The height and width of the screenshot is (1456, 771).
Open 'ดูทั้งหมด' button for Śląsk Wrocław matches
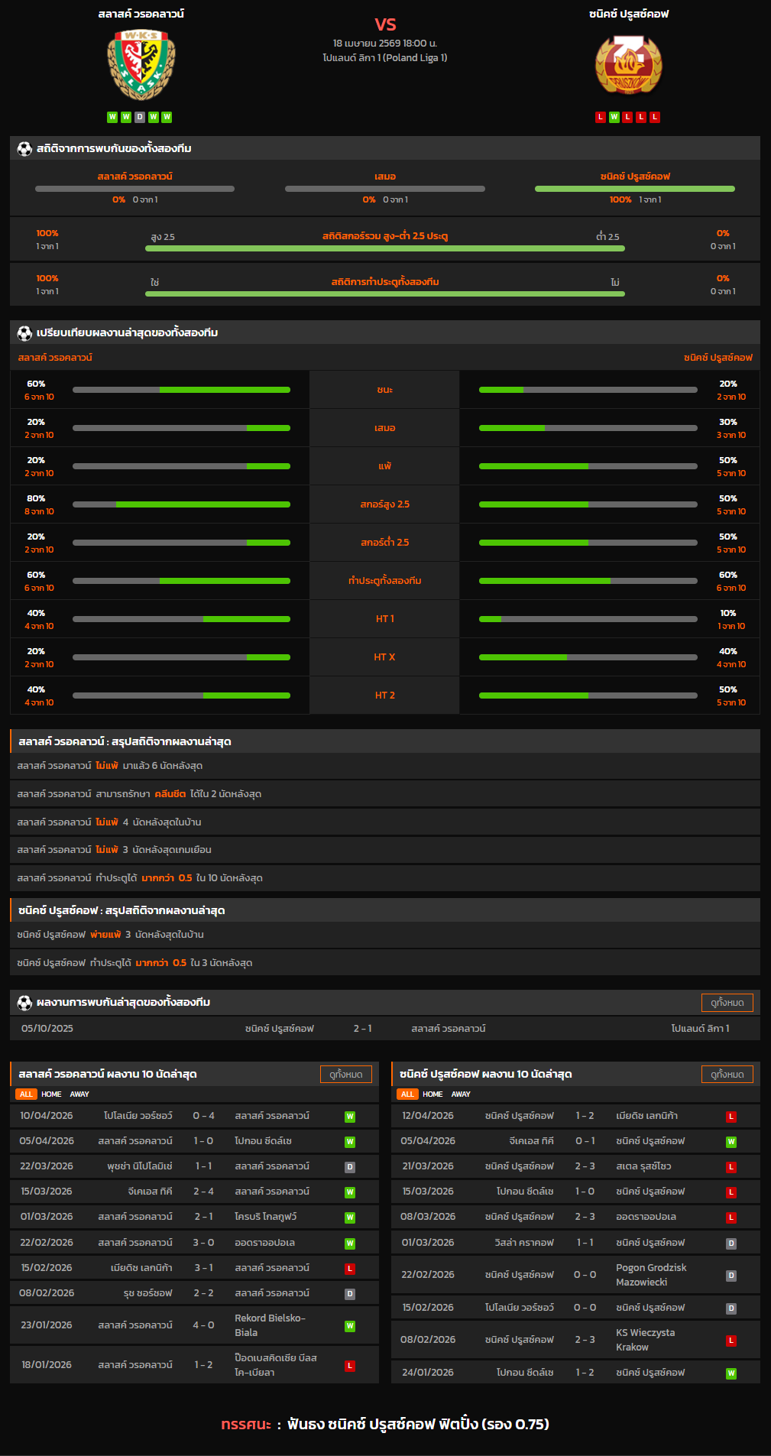pyautogui.click(x=345, y=1074)
